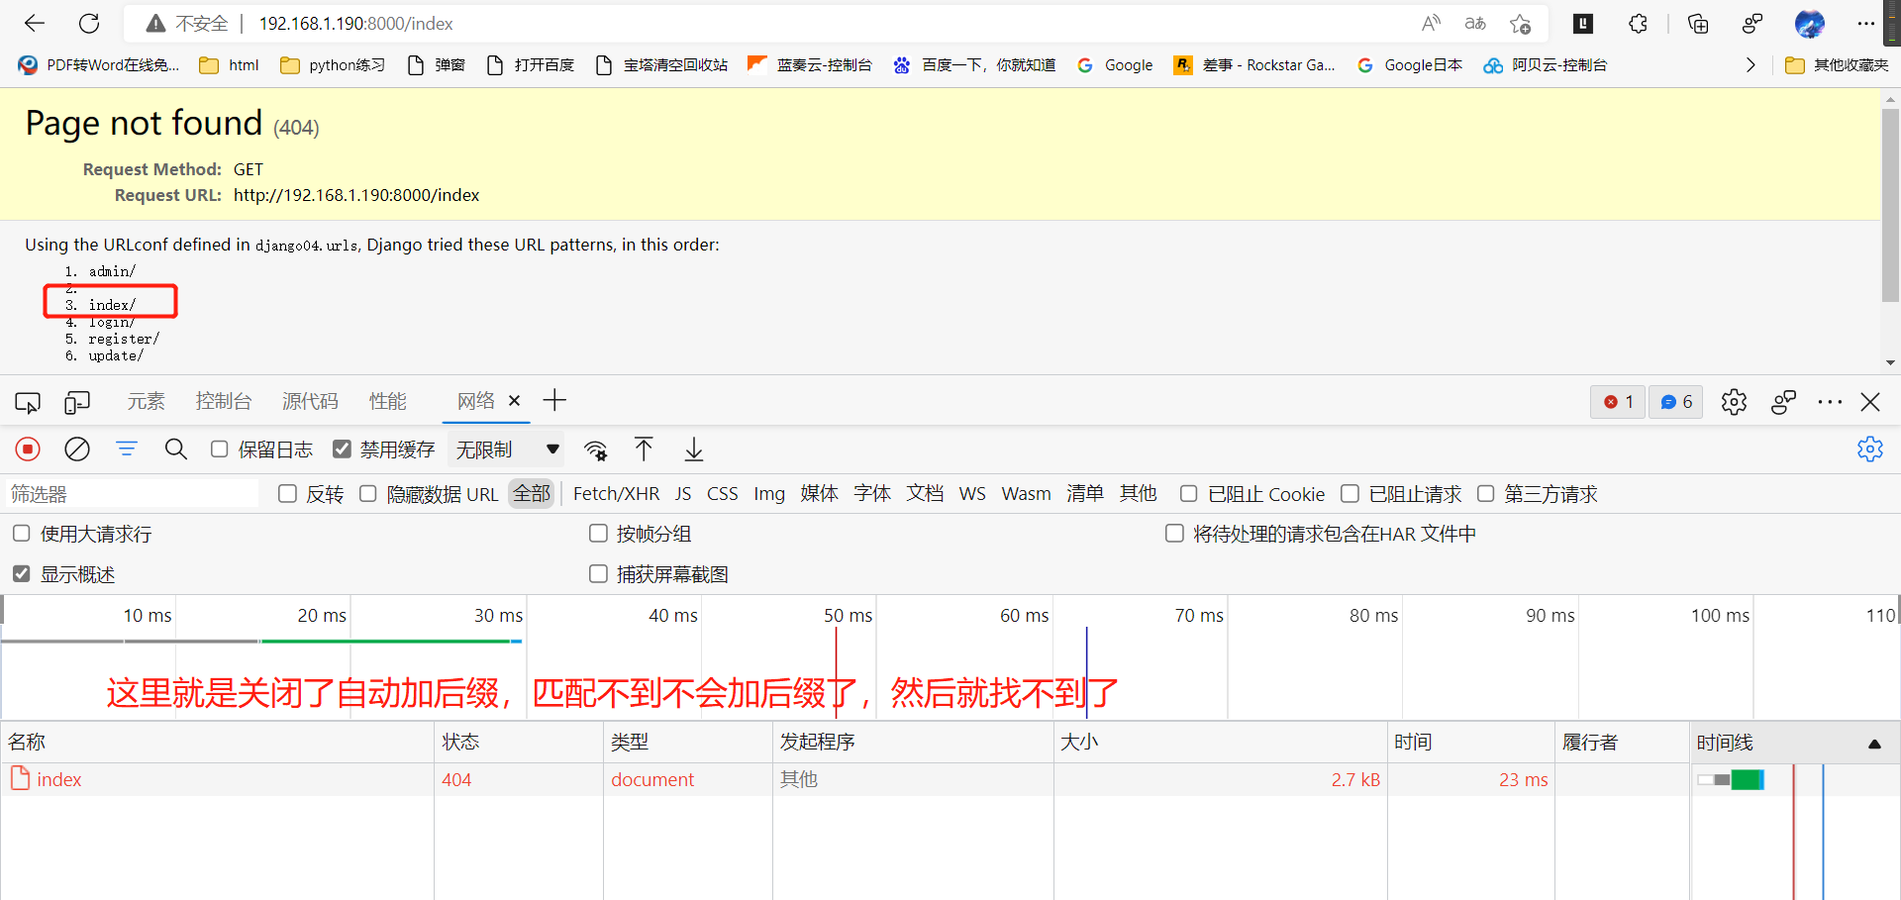Sort by 状态 column header
Viewport: 1901px width, 900px height.
point(519,743)
